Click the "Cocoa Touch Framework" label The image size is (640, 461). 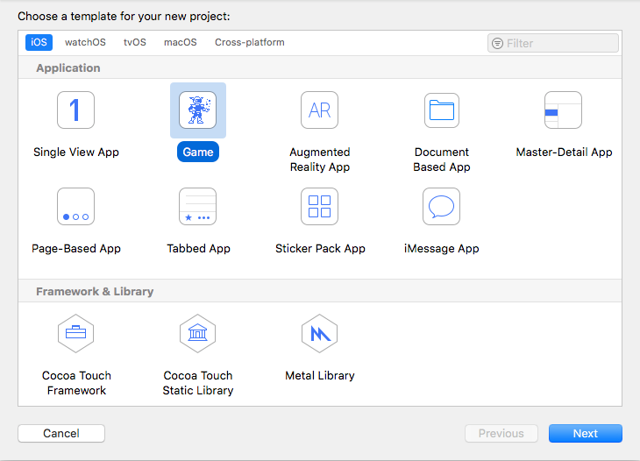click(76, 383)
